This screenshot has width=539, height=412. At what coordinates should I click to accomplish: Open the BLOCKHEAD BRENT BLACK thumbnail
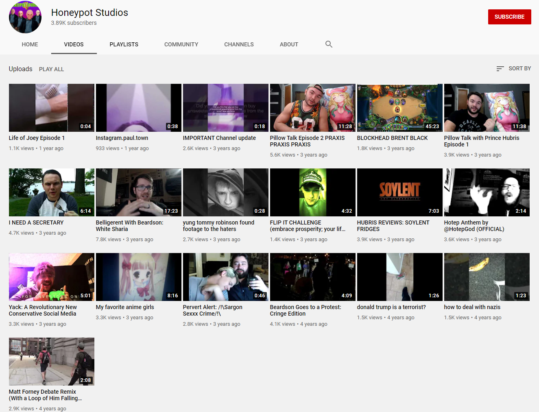[400, 108]
